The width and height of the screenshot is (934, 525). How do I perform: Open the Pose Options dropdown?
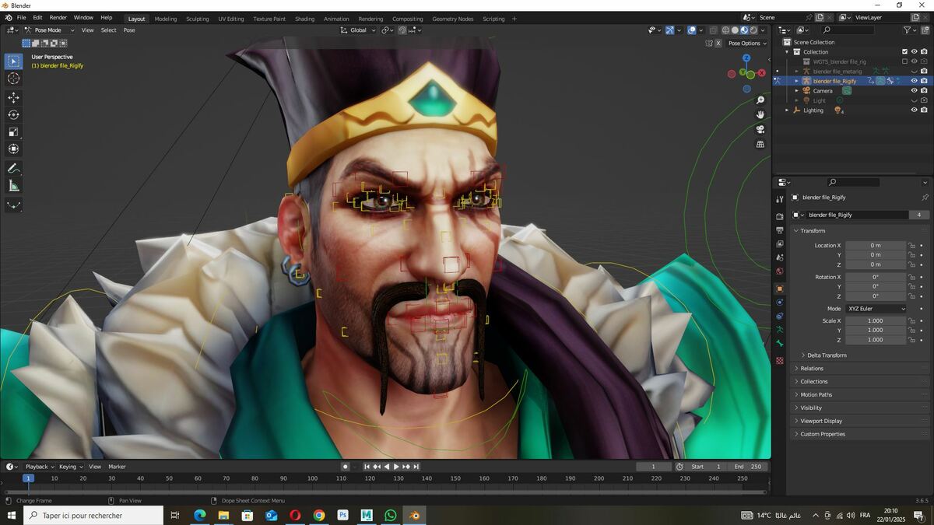(746, 44)
